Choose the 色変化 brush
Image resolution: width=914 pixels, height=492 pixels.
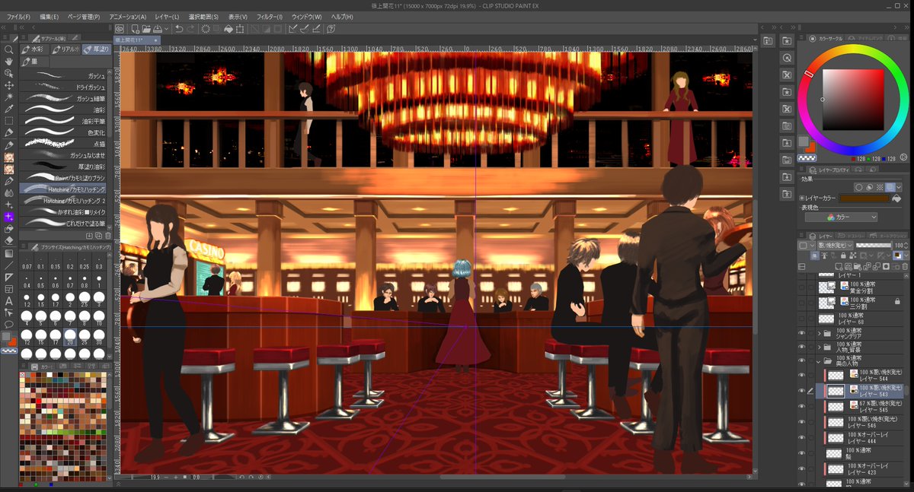point(64,132)
